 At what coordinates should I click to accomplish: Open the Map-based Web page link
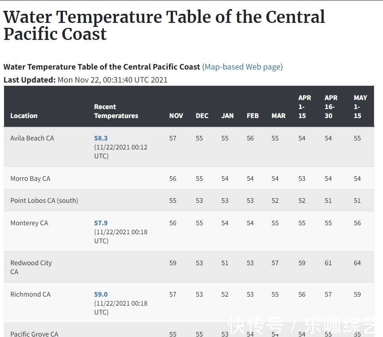click(243, 67)
